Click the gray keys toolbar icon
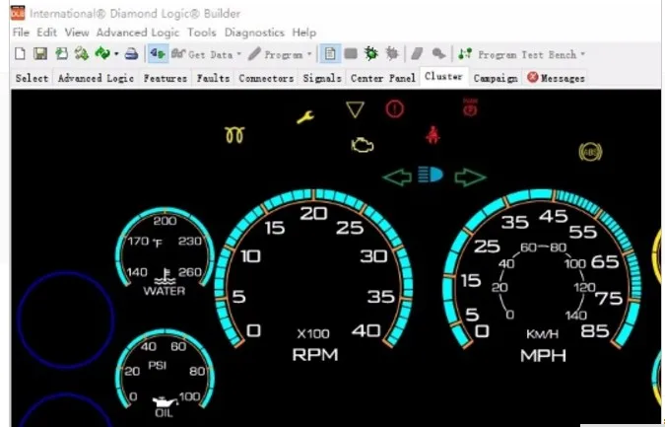This screenshot has height=427, width=665. tap(438, 54)
